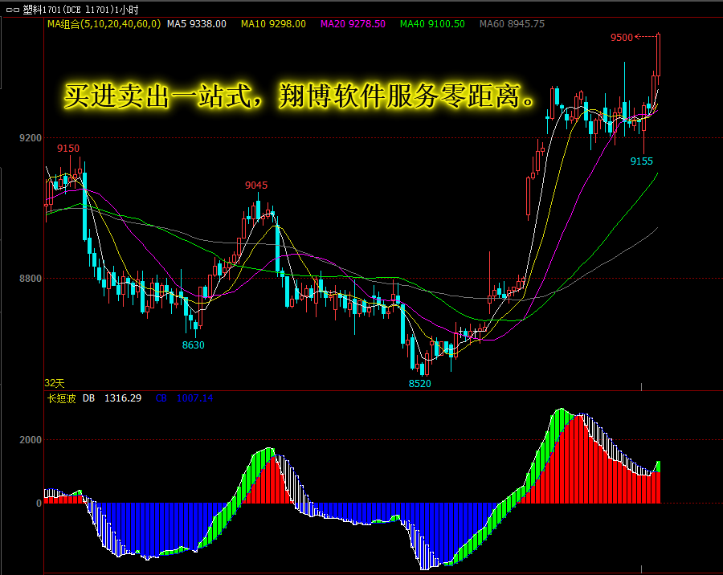Click the DB 1316.29 indicator value
Viewport: 723px width, 575px height.
pyautogui.click(x=112, y=398)
